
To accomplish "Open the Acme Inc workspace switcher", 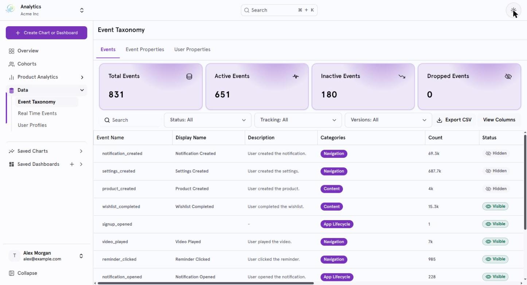I will [46, 10].
